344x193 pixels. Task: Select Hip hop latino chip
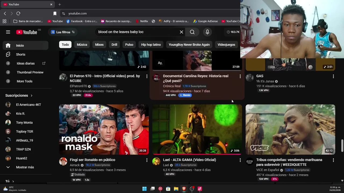(151, 44)
